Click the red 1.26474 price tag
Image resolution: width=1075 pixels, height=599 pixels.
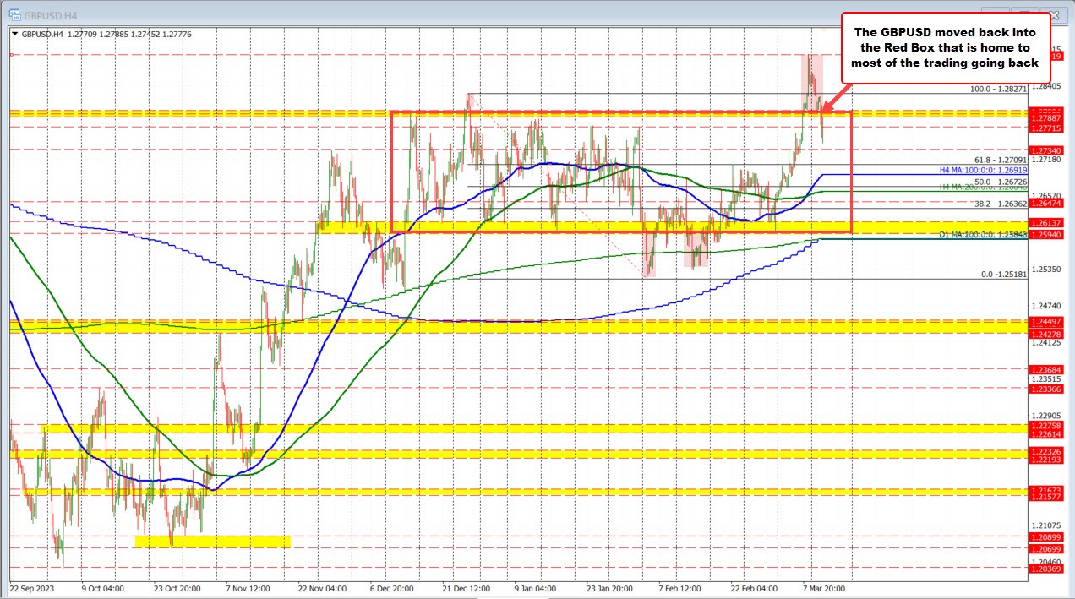(x=1045, y=203)
